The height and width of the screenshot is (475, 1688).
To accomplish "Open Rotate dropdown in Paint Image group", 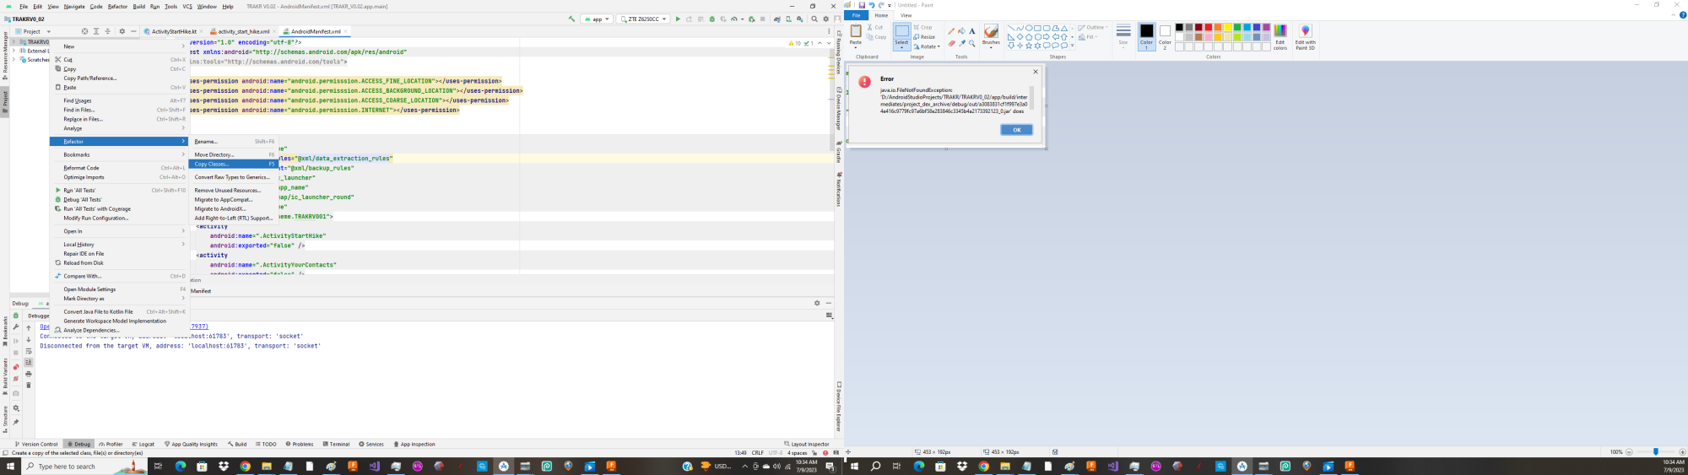I will coord(927,46).
